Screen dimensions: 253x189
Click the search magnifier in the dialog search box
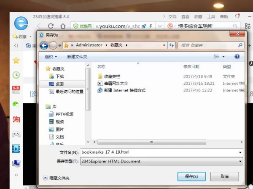click(x=240, y=45)
